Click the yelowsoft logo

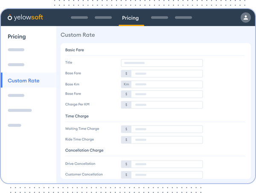(x=25, y=17)
